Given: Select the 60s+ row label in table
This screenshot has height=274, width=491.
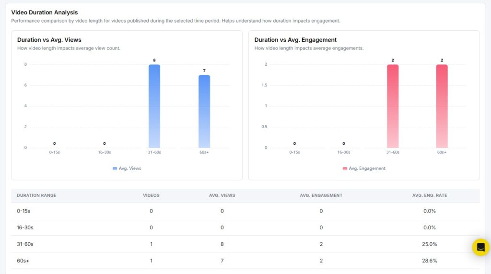Looking at the screenshot, I should point(23,261).
